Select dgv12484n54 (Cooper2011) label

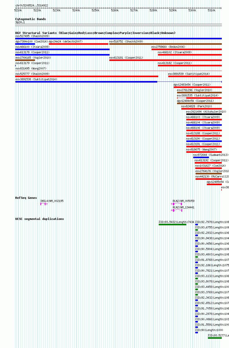click(x=196, y=101)
